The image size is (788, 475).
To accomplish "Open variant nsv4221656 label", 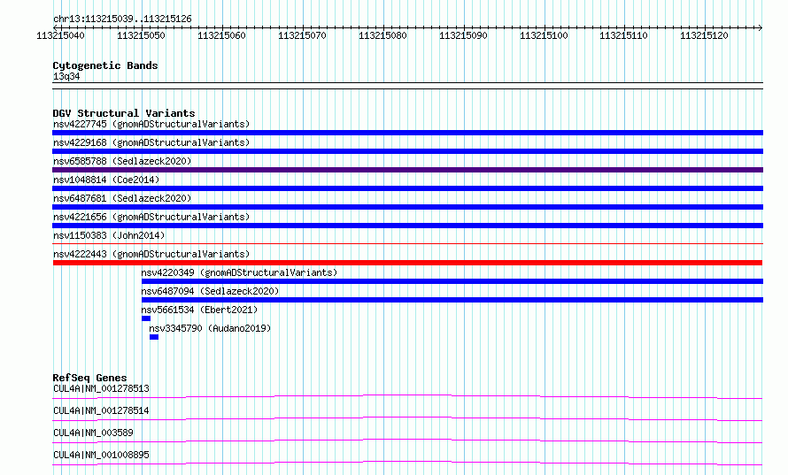I will [151, 217].
